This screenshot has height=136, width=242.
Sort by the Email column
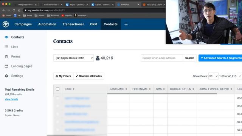pos(70,89)
